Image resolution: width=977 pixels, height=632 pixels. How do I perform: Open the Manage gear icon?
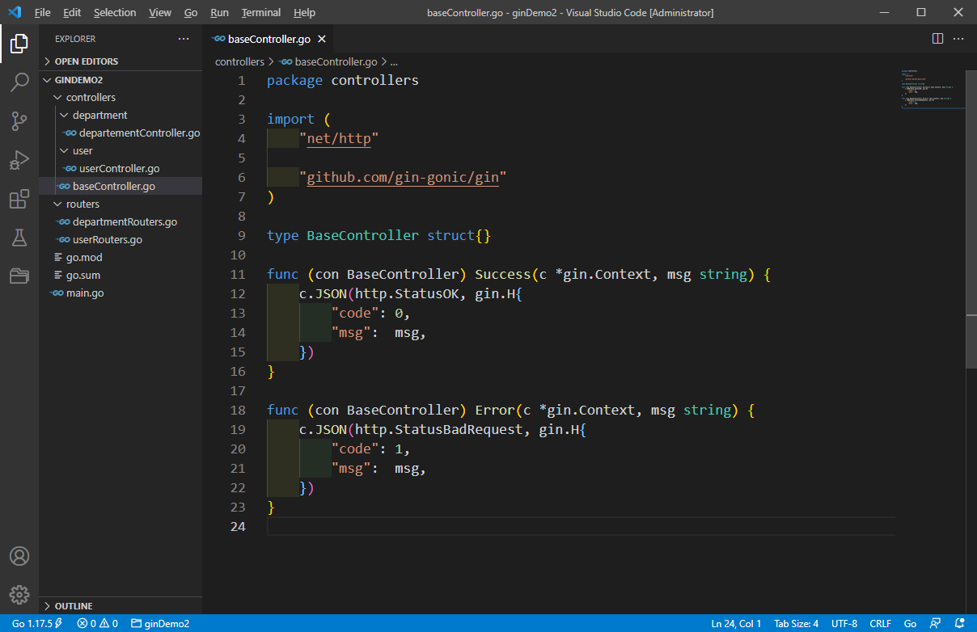pyautogui.click(x=19, y=594)
